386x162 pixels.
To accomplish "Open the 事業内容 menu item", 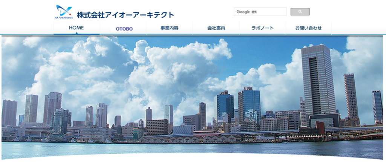I will pyautogui.click(x=169, y=28).
